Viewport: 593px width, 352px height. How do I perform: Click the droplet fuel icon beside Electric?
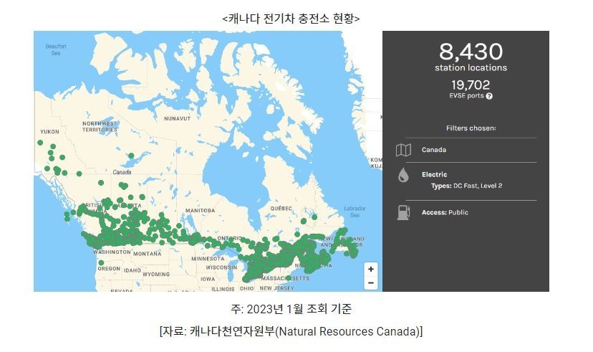click(x=403, y=175)
